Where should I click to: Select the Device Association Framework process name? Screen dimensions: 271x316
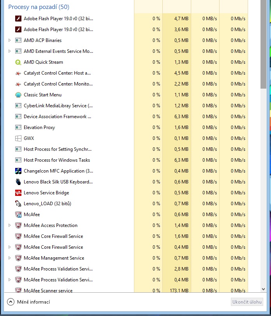pyautogui.click(x=57, y=117)
